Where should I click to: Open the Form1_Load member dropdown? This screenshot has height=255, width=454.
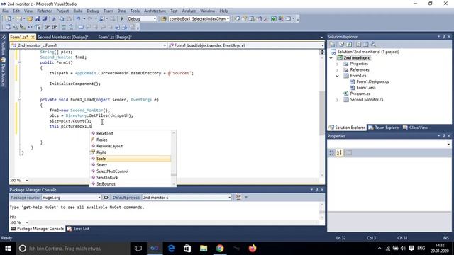(x=322, y=45)
